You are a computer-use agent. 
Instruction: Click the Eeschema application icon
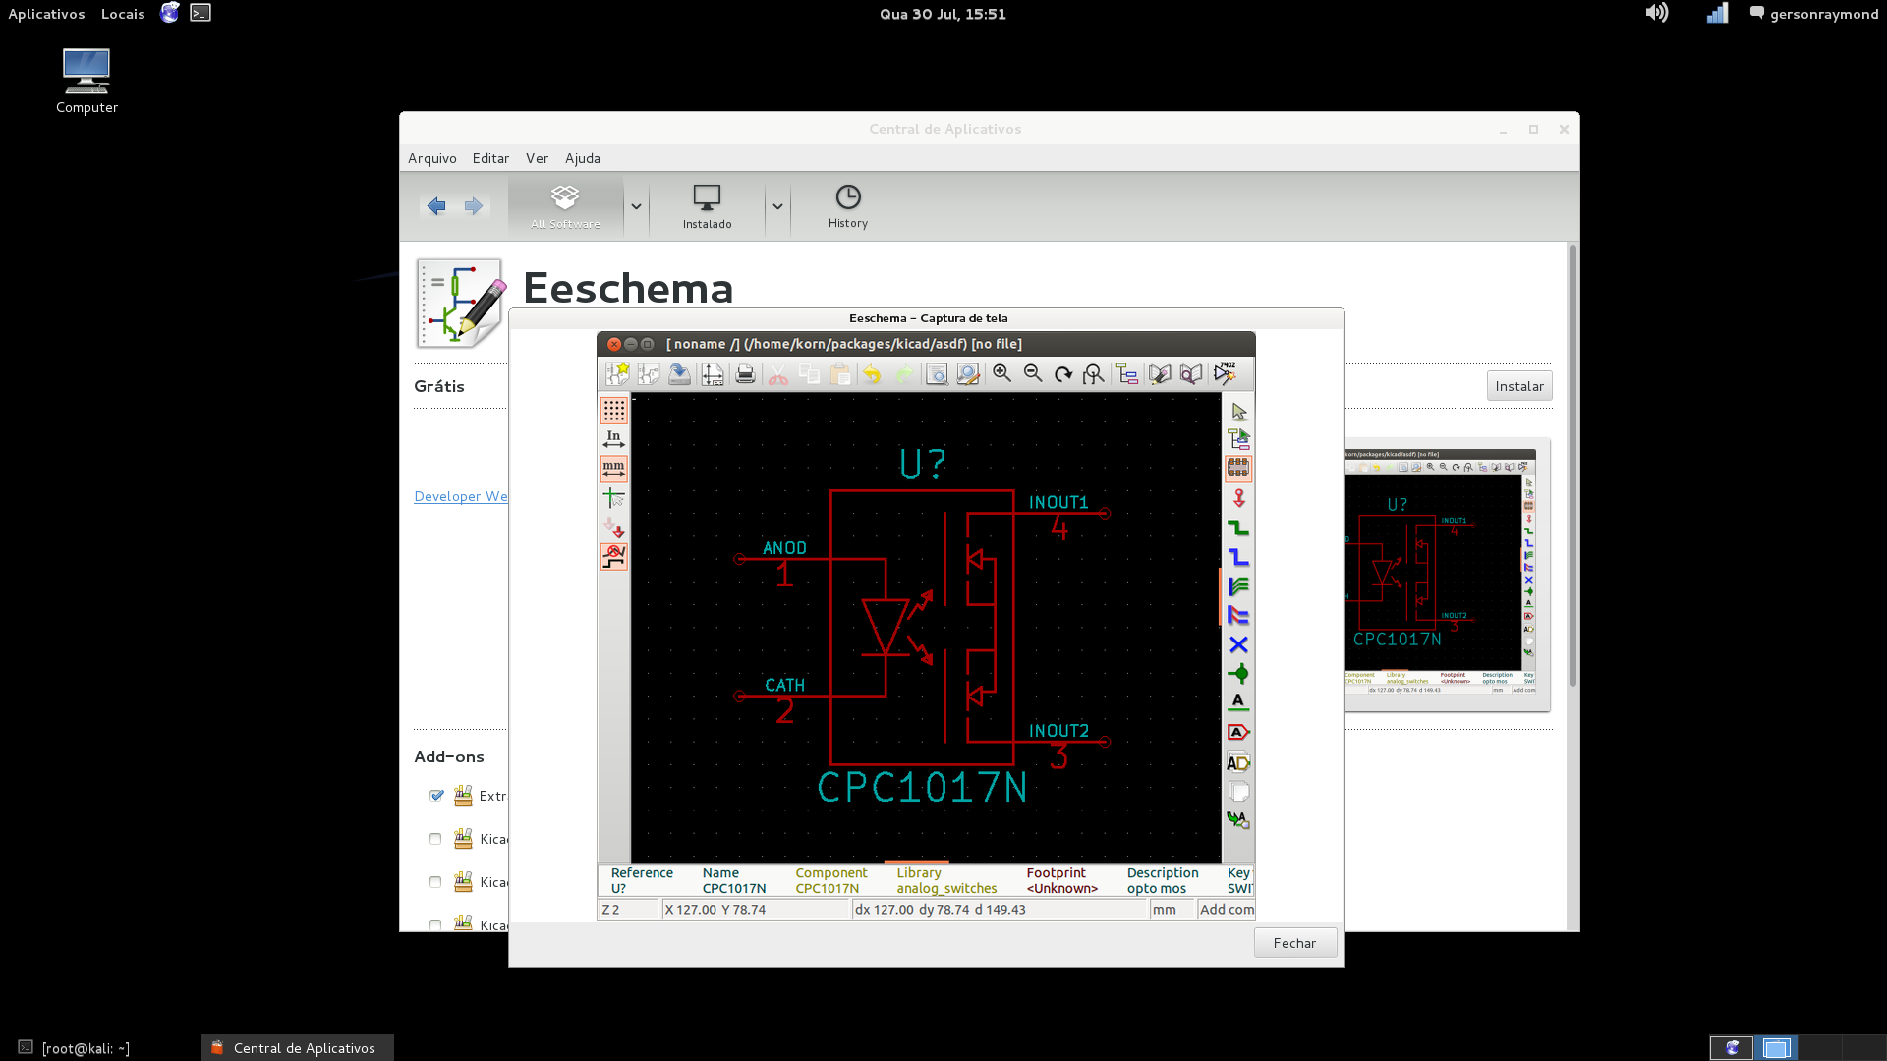(x=459, y=304)
